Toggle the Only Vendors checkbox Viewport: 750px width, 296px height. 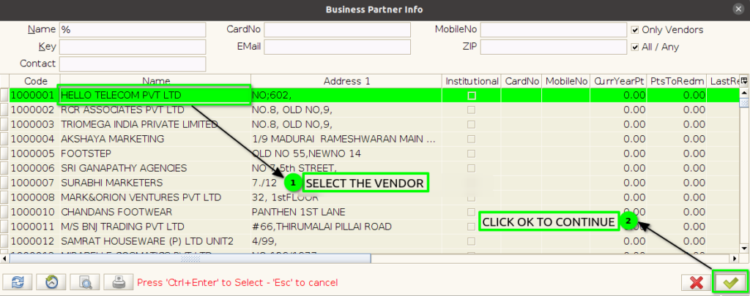pyautogui.click(x=635, y=29)
